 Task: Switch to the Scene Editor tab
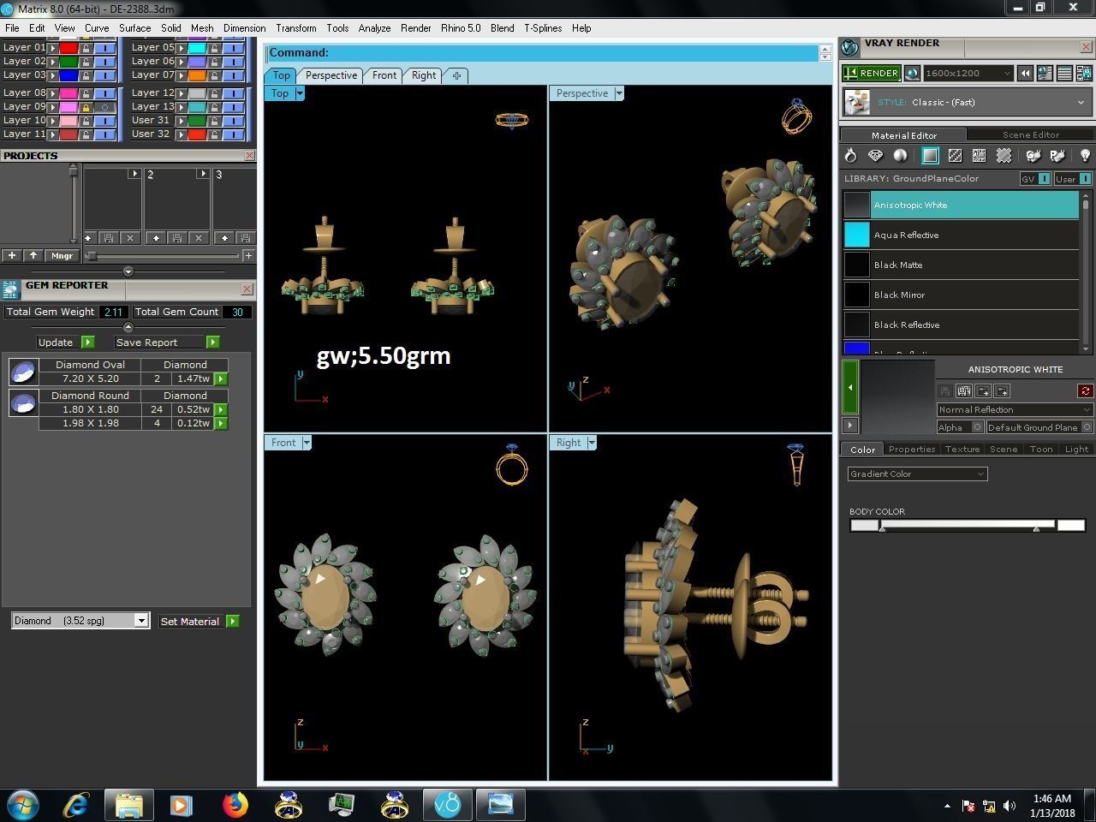1030,134
